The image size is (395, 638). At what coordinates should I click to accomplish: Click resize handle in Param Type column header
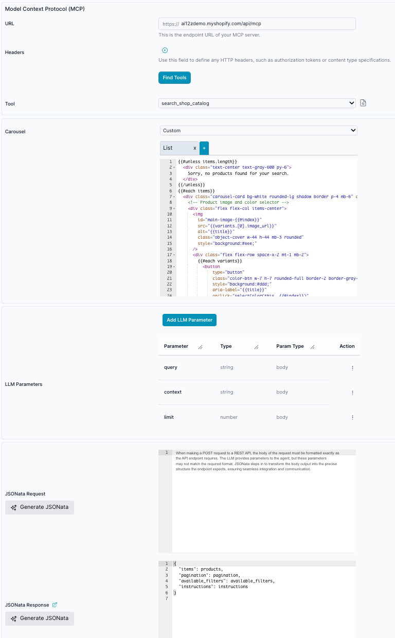(312, 347)
